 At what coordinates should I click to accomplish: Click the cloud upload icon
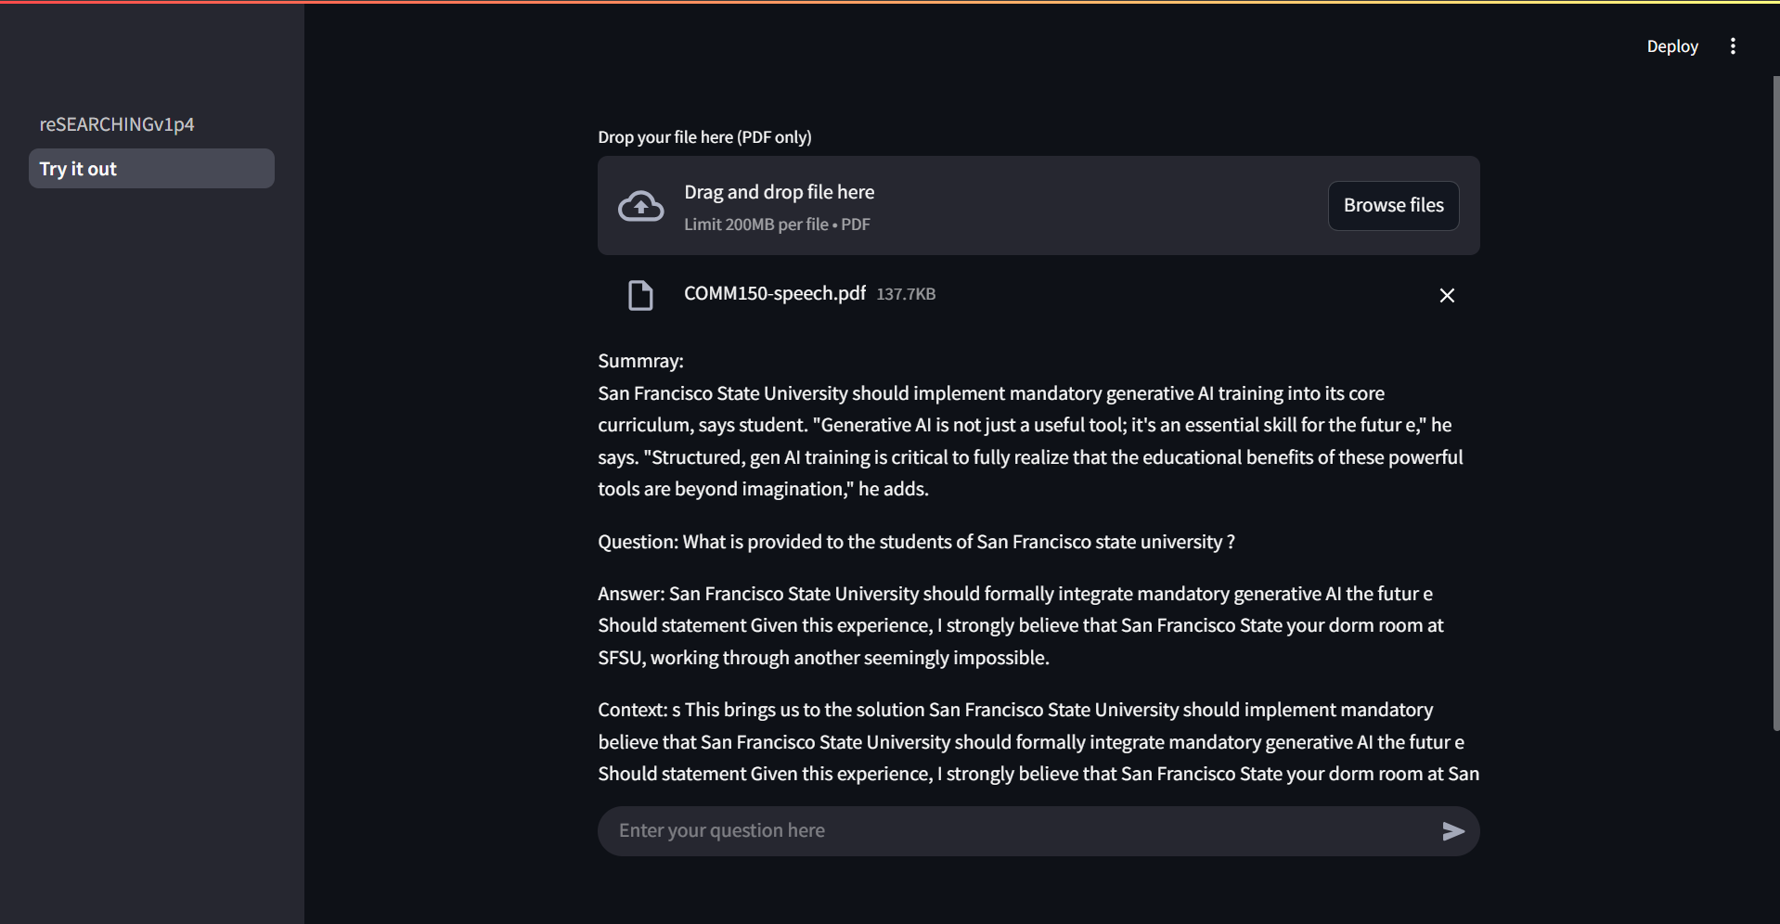(640, 206)
